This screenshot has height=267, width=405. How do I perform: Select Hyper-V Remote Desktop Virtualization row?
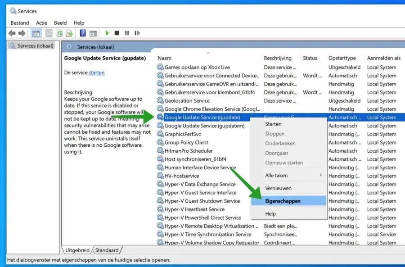coord(280,226)
